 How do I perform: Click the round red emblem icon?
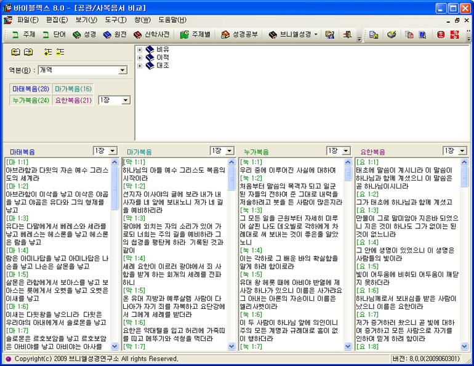(441, 34)
